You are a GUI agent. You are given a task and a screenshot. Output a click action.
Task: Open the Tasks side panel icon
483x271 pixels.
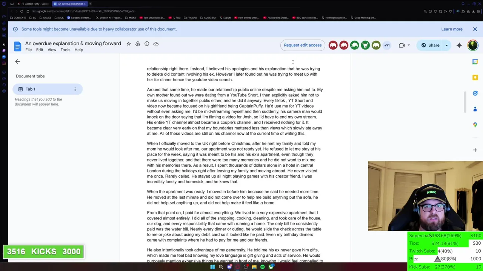[475, 93]
